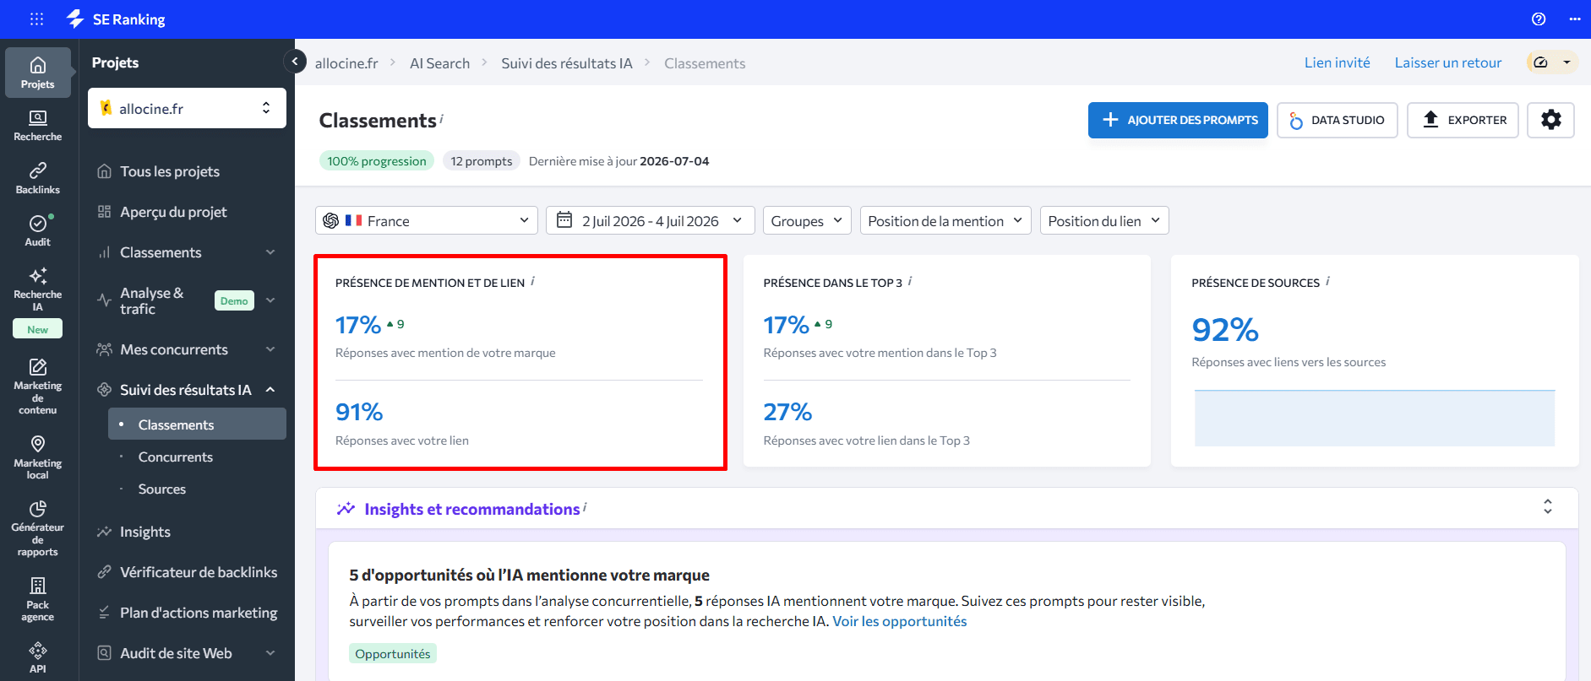Image resolution: width=1591 pixels, height=681 pixels.
Task: Click the 100% progression badge
Action: pos(377,160)
